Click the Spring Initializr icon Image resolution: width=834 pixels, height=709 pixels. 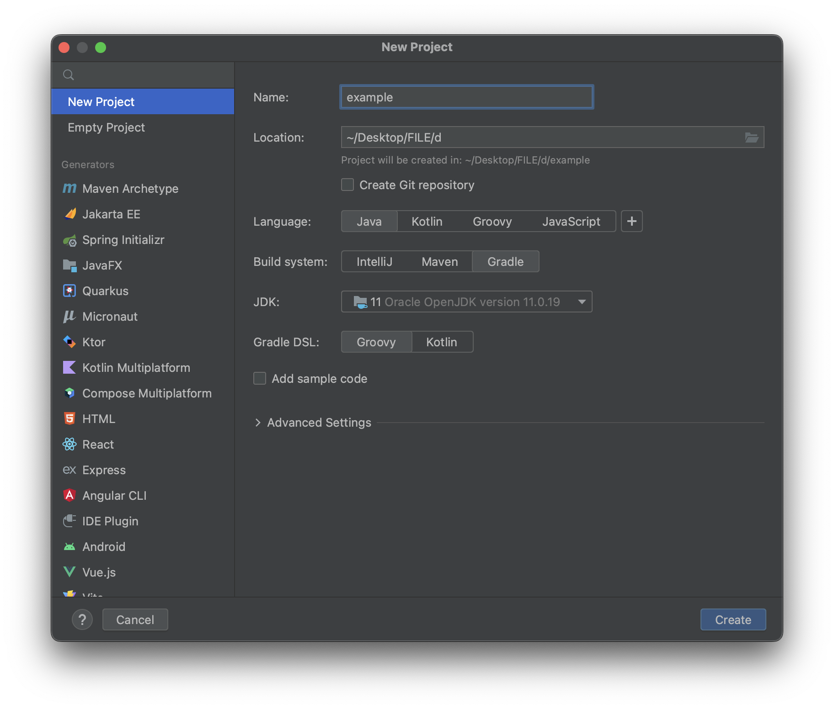tap(69, 239)
